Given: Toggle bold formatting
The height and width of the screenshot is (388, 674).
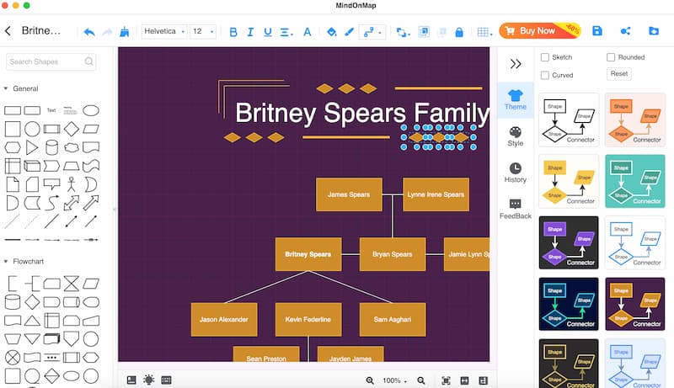Looking at the screenshot, I should [233, 32].
